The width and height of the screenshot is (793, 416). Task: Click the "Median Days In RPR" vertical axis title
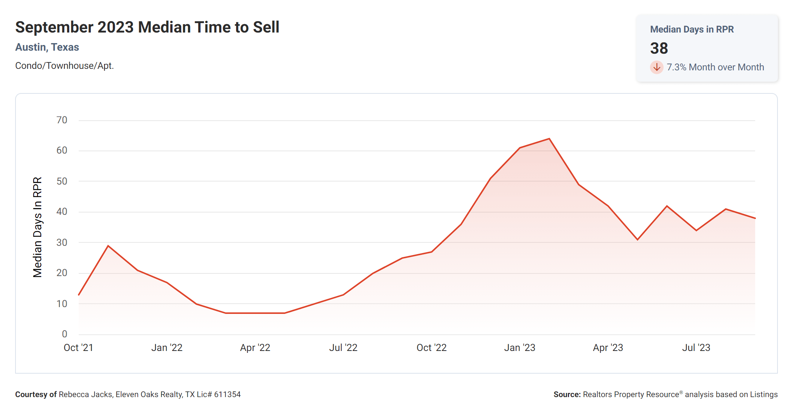(37, 227)
